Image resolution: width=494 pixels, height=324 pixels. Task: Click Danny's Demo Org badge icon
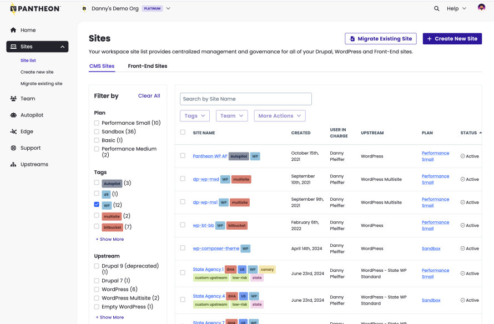pos(84,8)
